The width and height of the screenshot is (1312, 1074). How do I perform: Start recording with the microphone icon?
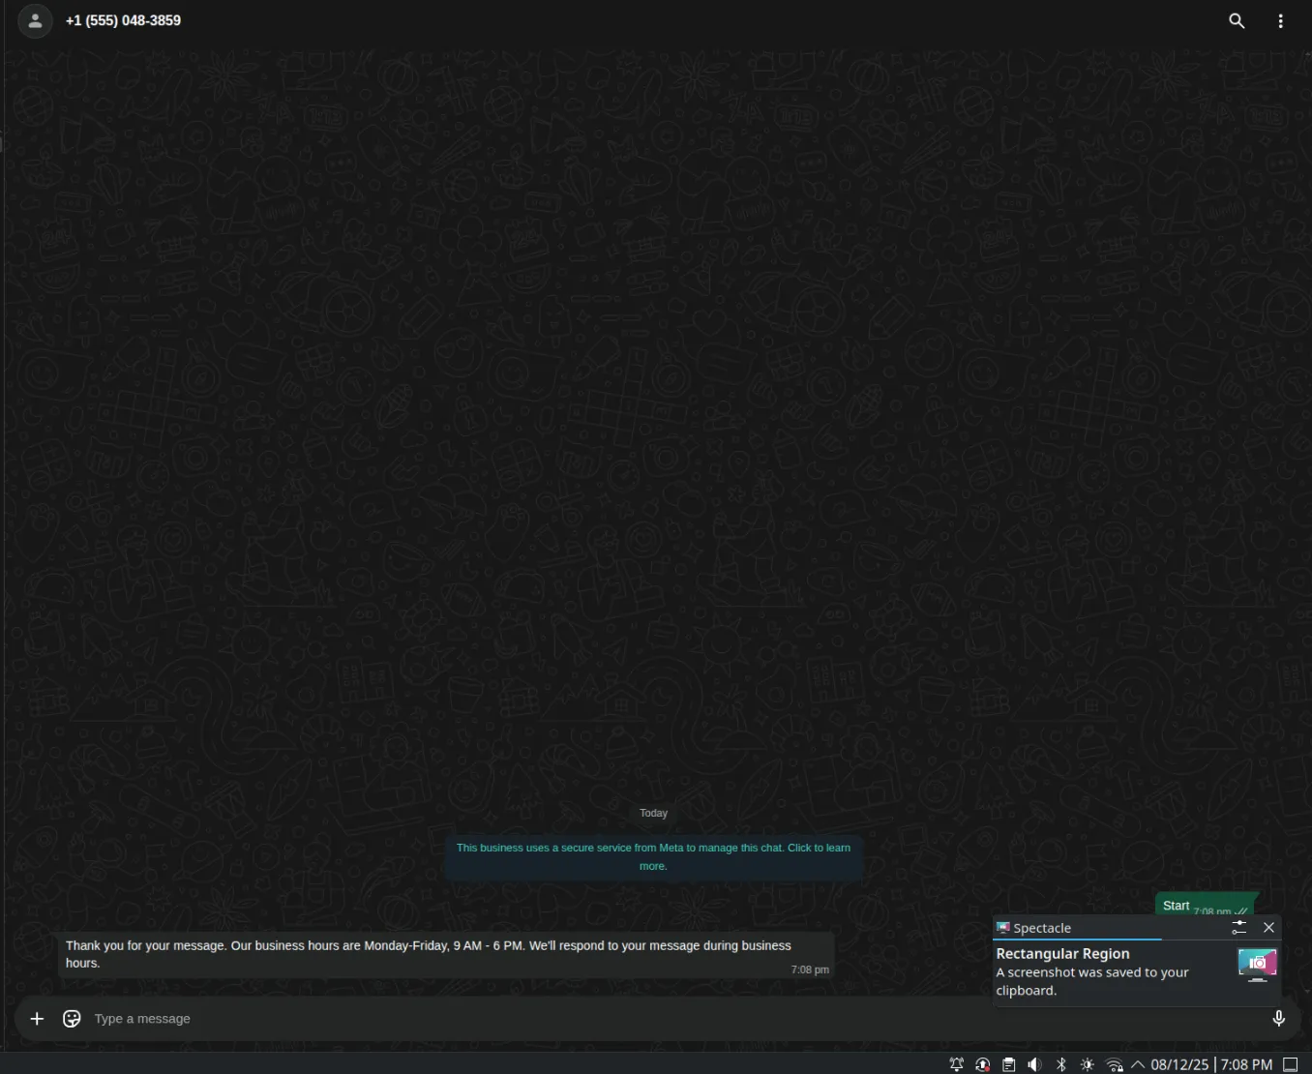1278,1019
